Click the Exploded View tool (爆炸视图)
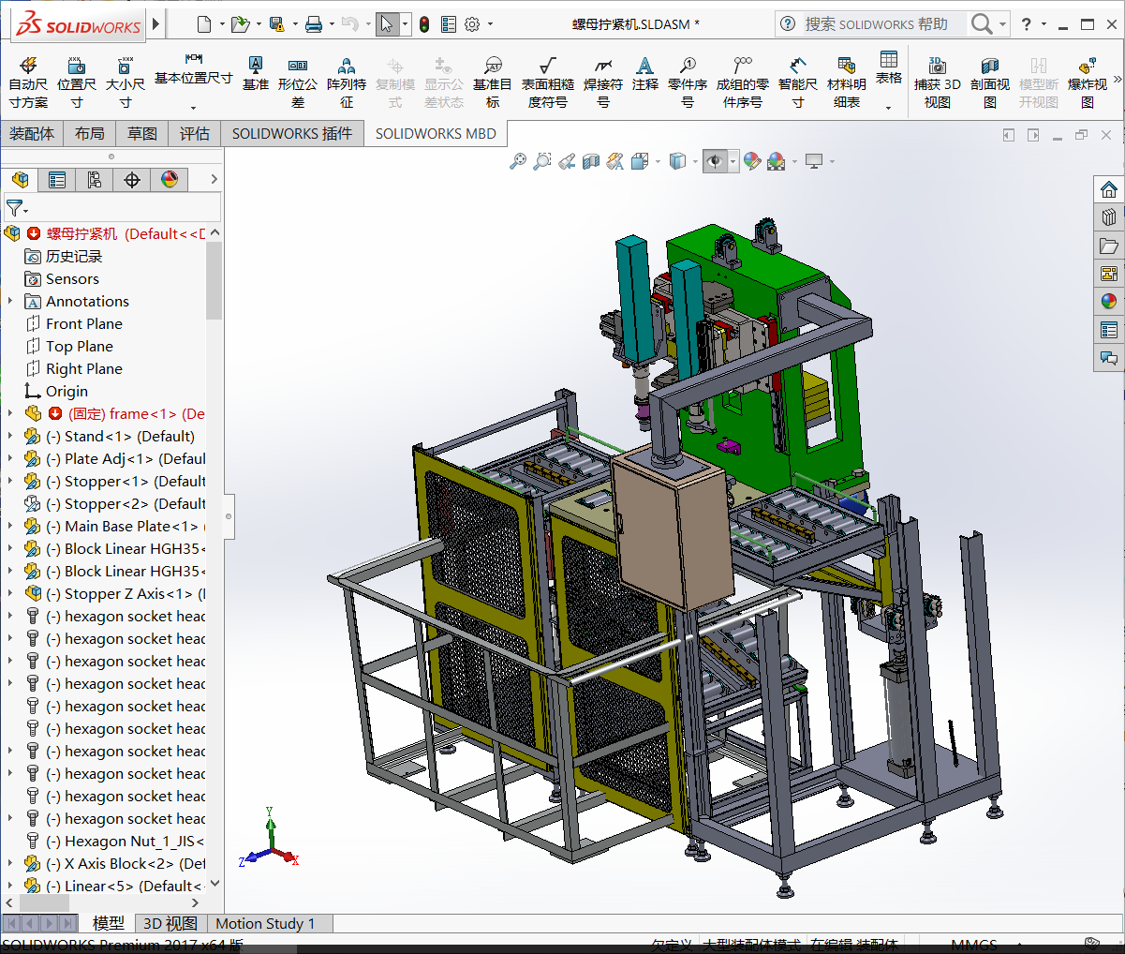This screenshot has width=1125, height=954. 1088,82
